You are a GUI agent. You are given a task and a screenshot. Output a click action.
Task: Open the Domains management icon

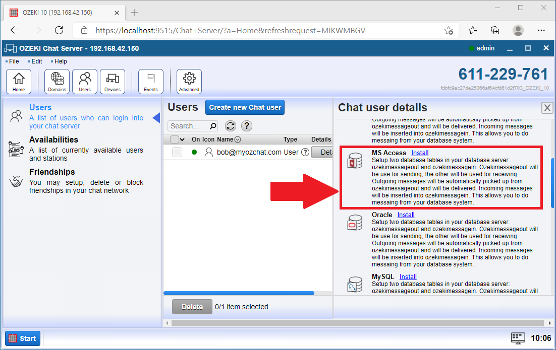click(x=57, y=81)
